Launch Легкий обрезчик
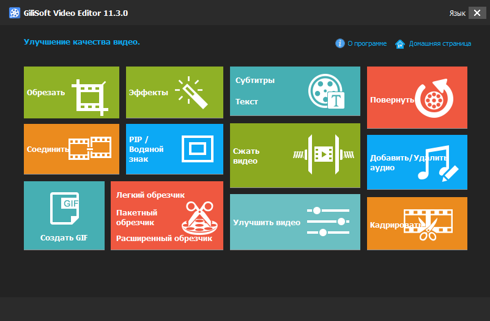The width and height of the screenshot is (490, 321). point(150,195)
